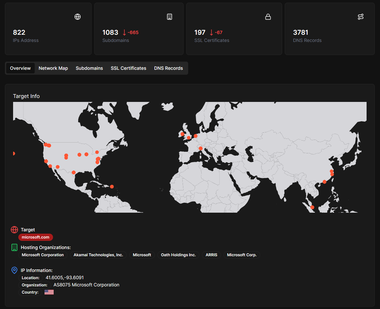The height and width of the screenshot is (309, 380).
Task: Click the red down arrow beside -67
Action: click(x=211, y=32)
